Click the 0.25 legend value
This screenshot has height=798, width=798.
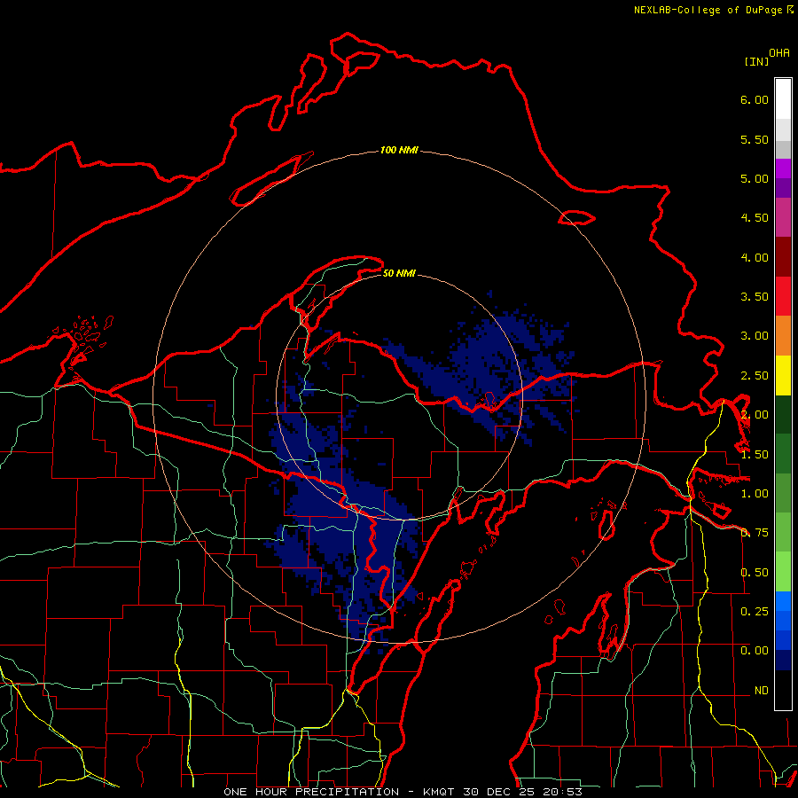[x=755, y=611]
